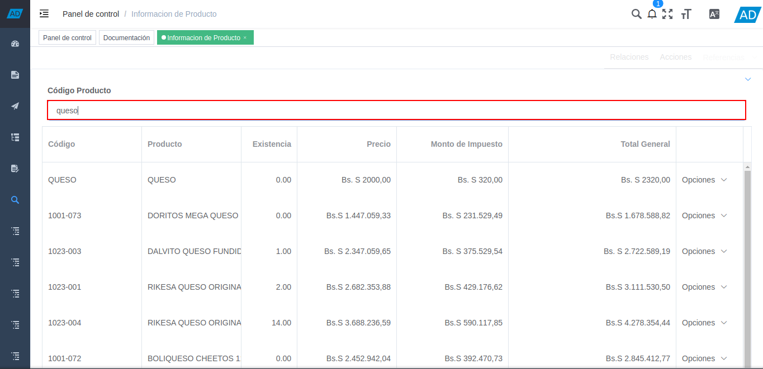This screenshot has height=369, width=763.
Task: Change font size with the tT icon
Action: 686,14
